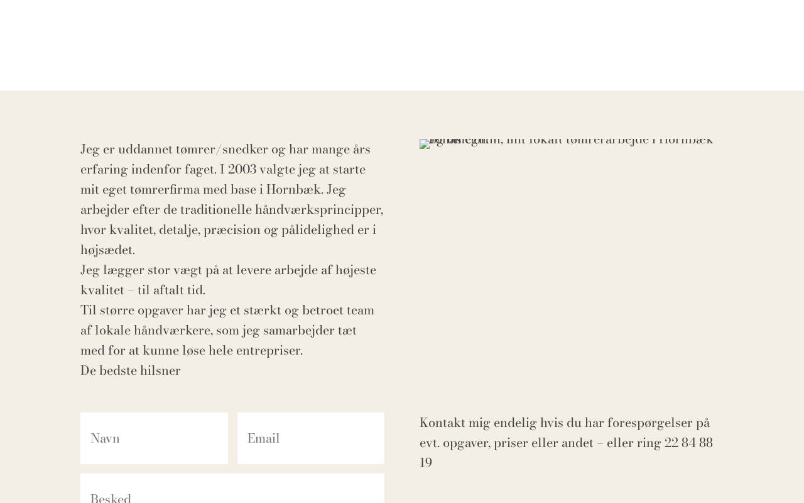Viewport: 804px width, 503px height.
Task: Click the 'De bedste hilsner' sign-off
Action: point(131,370)
